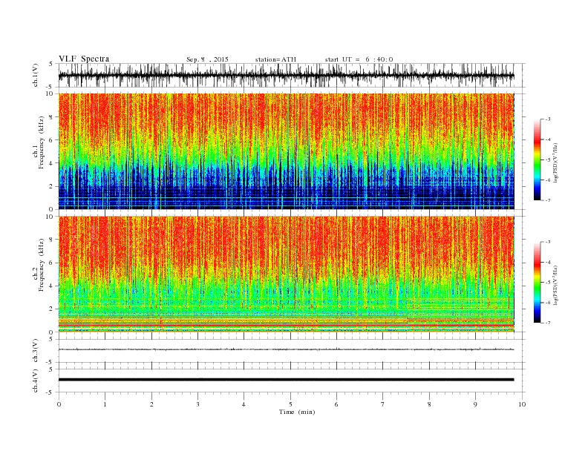
Task: Click the 'start UT = 6 :40: 0' text
Action: tap(359, 59)
